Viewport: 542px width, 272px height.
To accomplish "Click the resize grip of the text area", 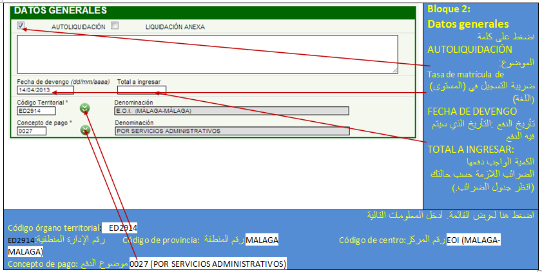I will click(x=395, y=70).
